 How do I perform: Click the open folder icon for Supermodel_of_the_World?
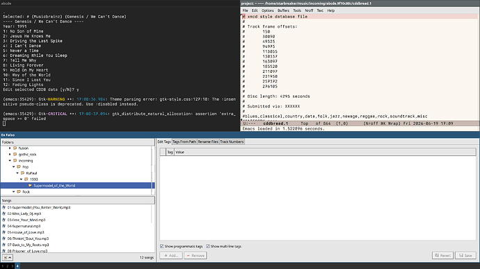click(x=30, y=185)
